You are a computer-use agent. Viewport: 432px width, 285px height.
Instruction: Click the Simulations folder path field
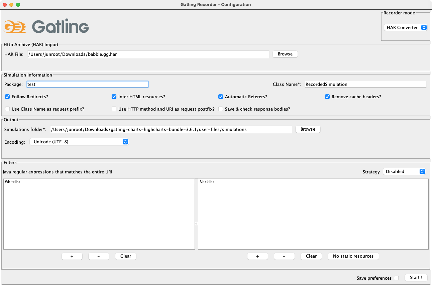(171, 129)
